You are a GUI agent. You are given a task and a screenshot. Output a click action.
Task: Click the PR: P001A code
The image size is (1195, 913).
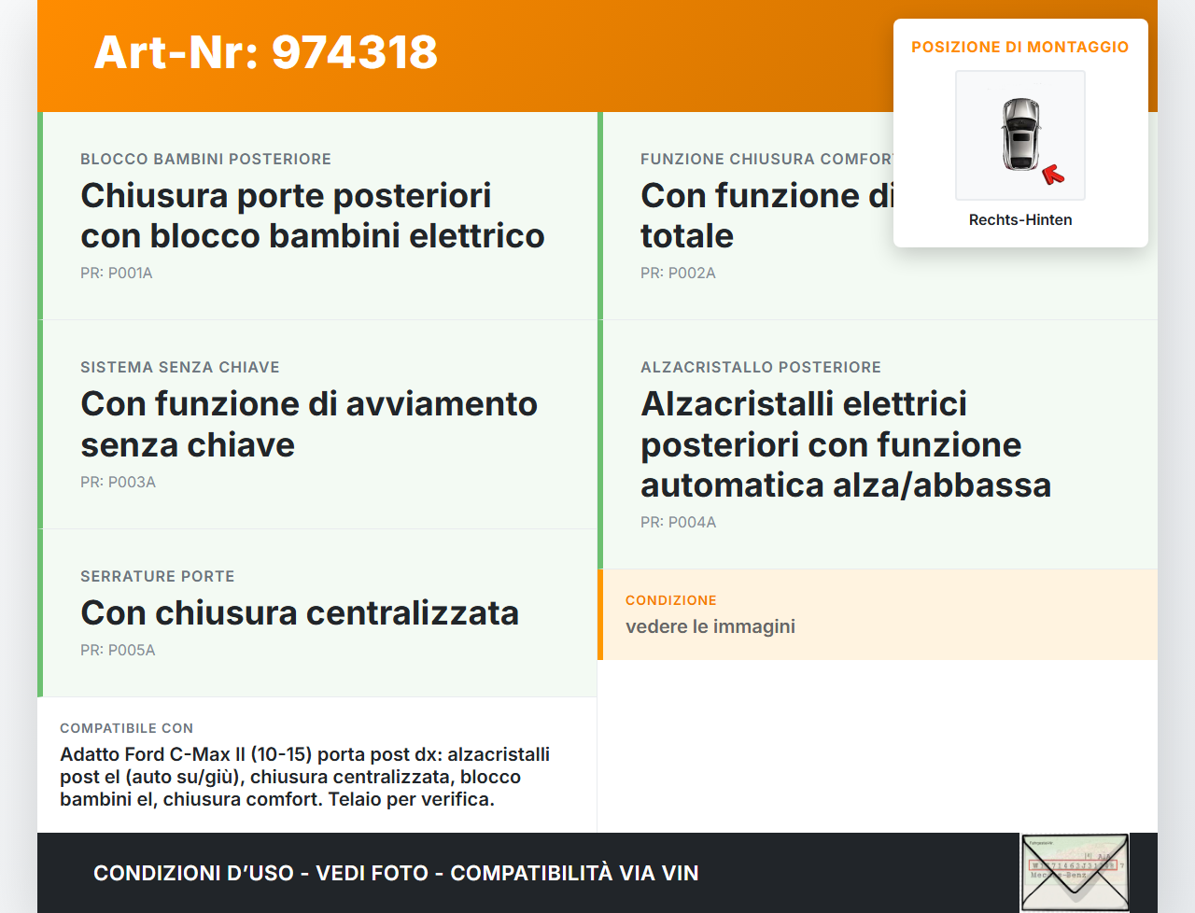117,273
